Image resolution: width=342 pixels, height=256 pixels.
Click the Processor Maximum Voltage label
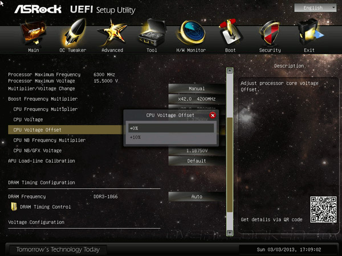pyautogui.click(x=42, y=81)
